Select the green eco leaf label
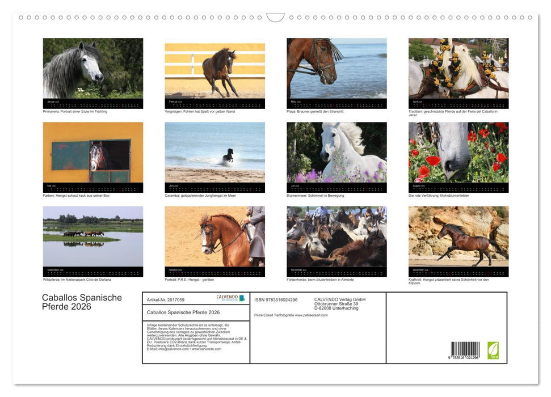 (x=494, y=351)
